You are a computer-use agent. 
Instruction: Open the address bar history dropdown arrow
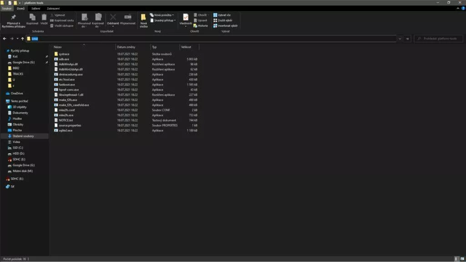[x=400, y=39]
